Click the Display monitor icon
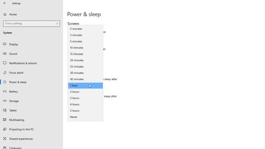The height and width of the screenshot is (149, 265). click(5, 44)
